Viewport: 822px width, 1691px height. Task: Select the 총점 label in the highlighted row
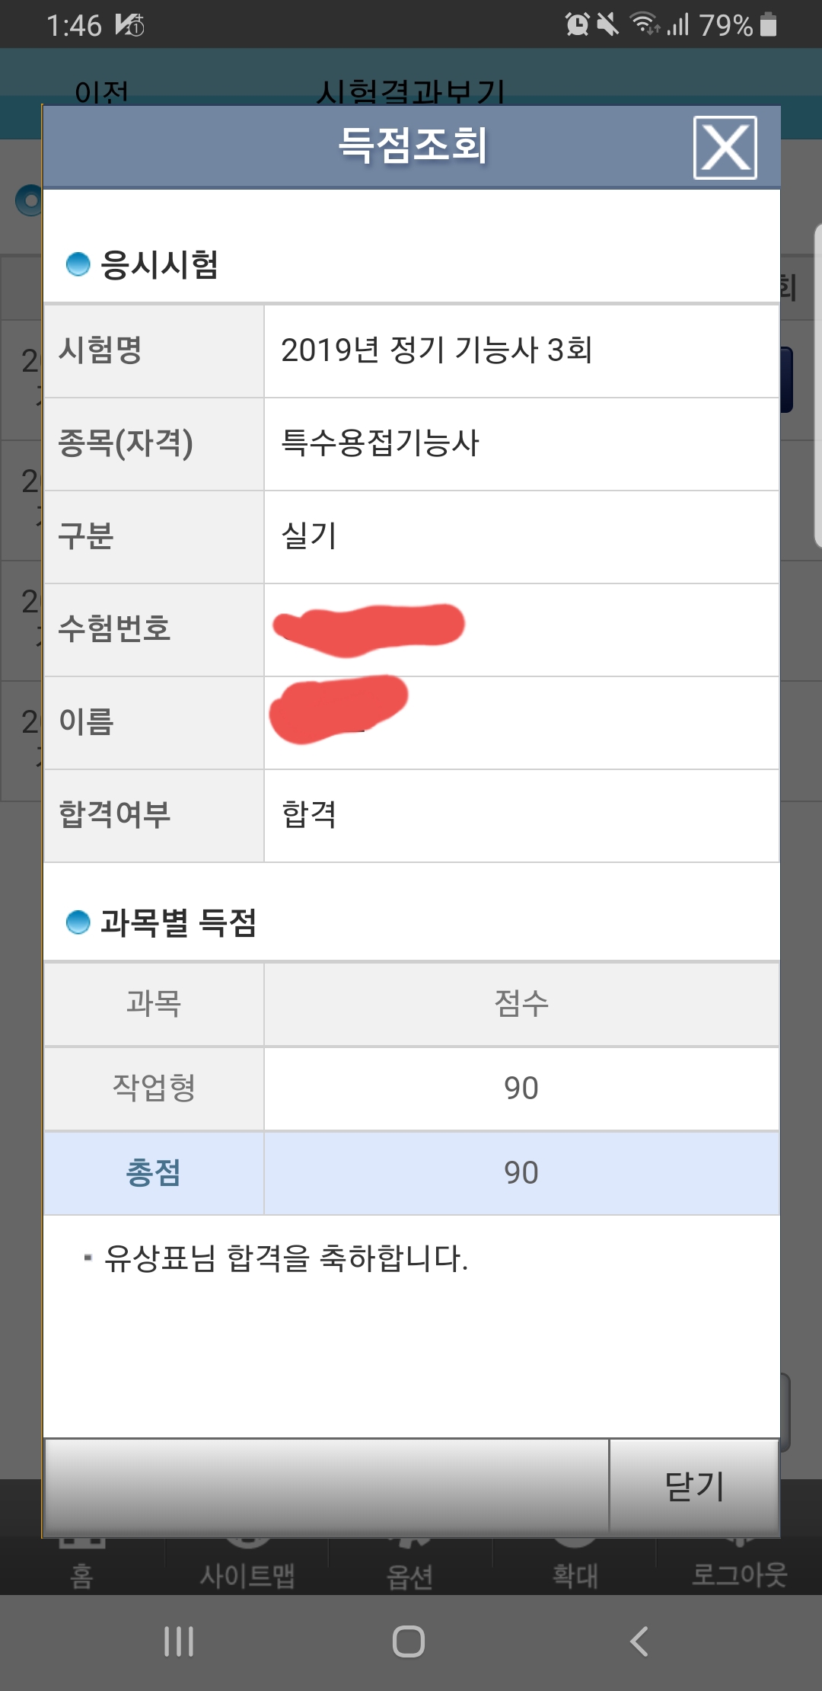pos(154,1173)
